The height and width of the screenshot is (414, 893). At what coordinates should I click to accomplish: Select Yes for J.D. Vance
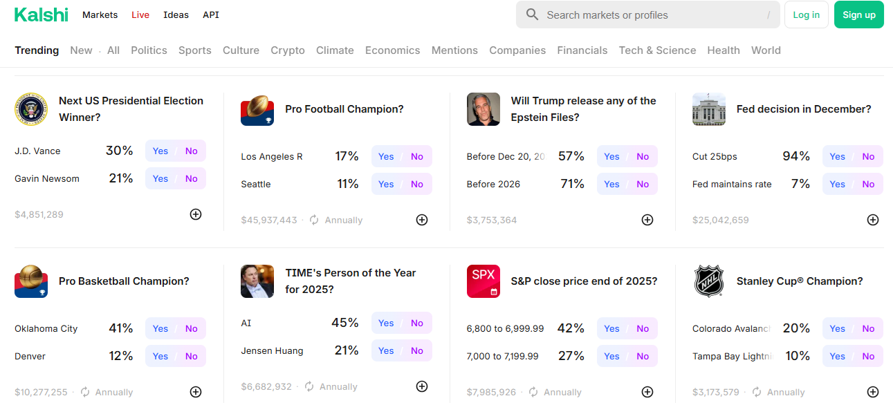(x=160, y=151)
